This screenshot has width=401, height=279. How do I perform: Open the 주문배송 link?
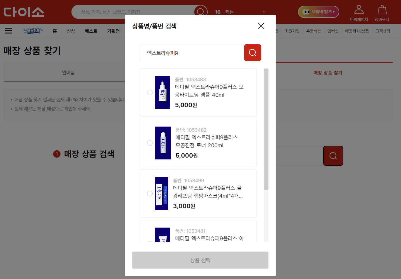pyautogui.click(x=313, y=31)
